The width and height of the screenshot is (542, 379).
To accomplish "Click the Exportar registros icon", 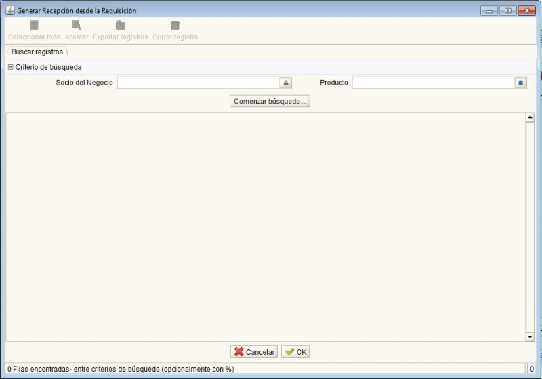I will coord(121,25).
